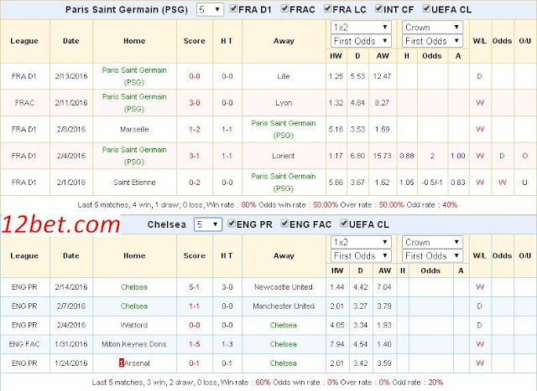The width and height of the screenshot is (537, 391).
Task: Open Crown dropdown in PSG table
Action: [x=432, y=28]
